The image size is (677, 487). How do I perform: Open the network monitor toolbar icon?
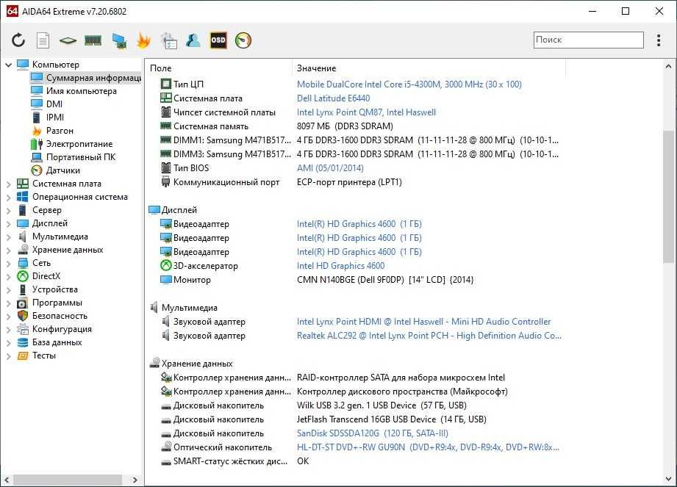click(119, 40)
